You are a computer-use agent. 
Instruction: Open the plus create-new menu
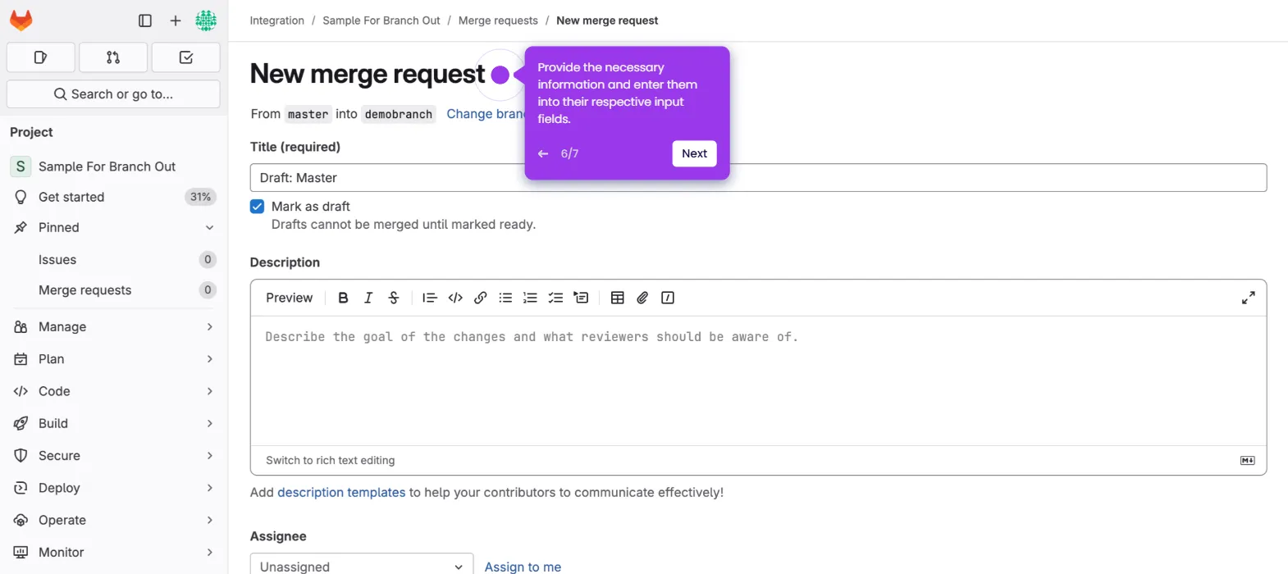click(x=176, y=20)
